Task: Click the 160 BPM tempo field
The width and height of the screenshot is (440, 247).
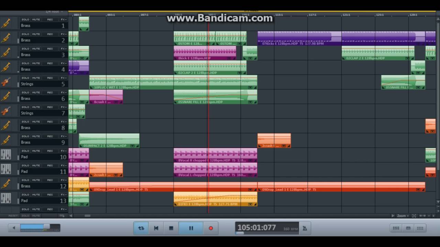Action: [x=291, y=229]
